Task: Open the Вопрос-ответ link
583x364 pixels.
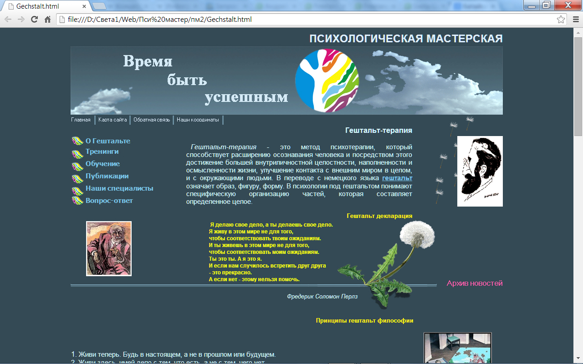Action: coord(109,201)
